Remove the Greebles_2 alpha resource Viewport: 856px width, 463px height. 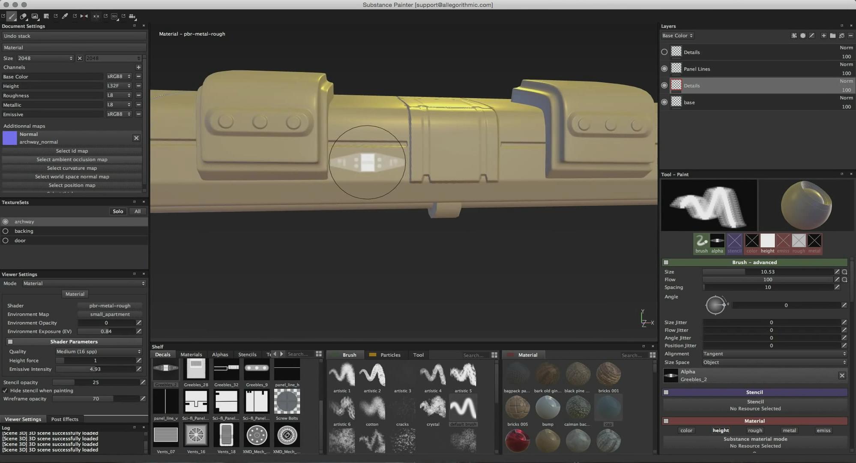(x=841, y=376)
